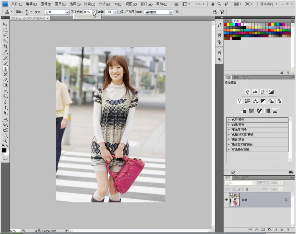296x234 pixels.
Task: Select the History Brush tool
Action: (x=5, y=74)
